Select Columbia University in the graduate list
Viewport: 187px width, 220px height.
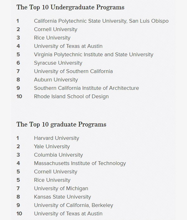pos(58,155)
